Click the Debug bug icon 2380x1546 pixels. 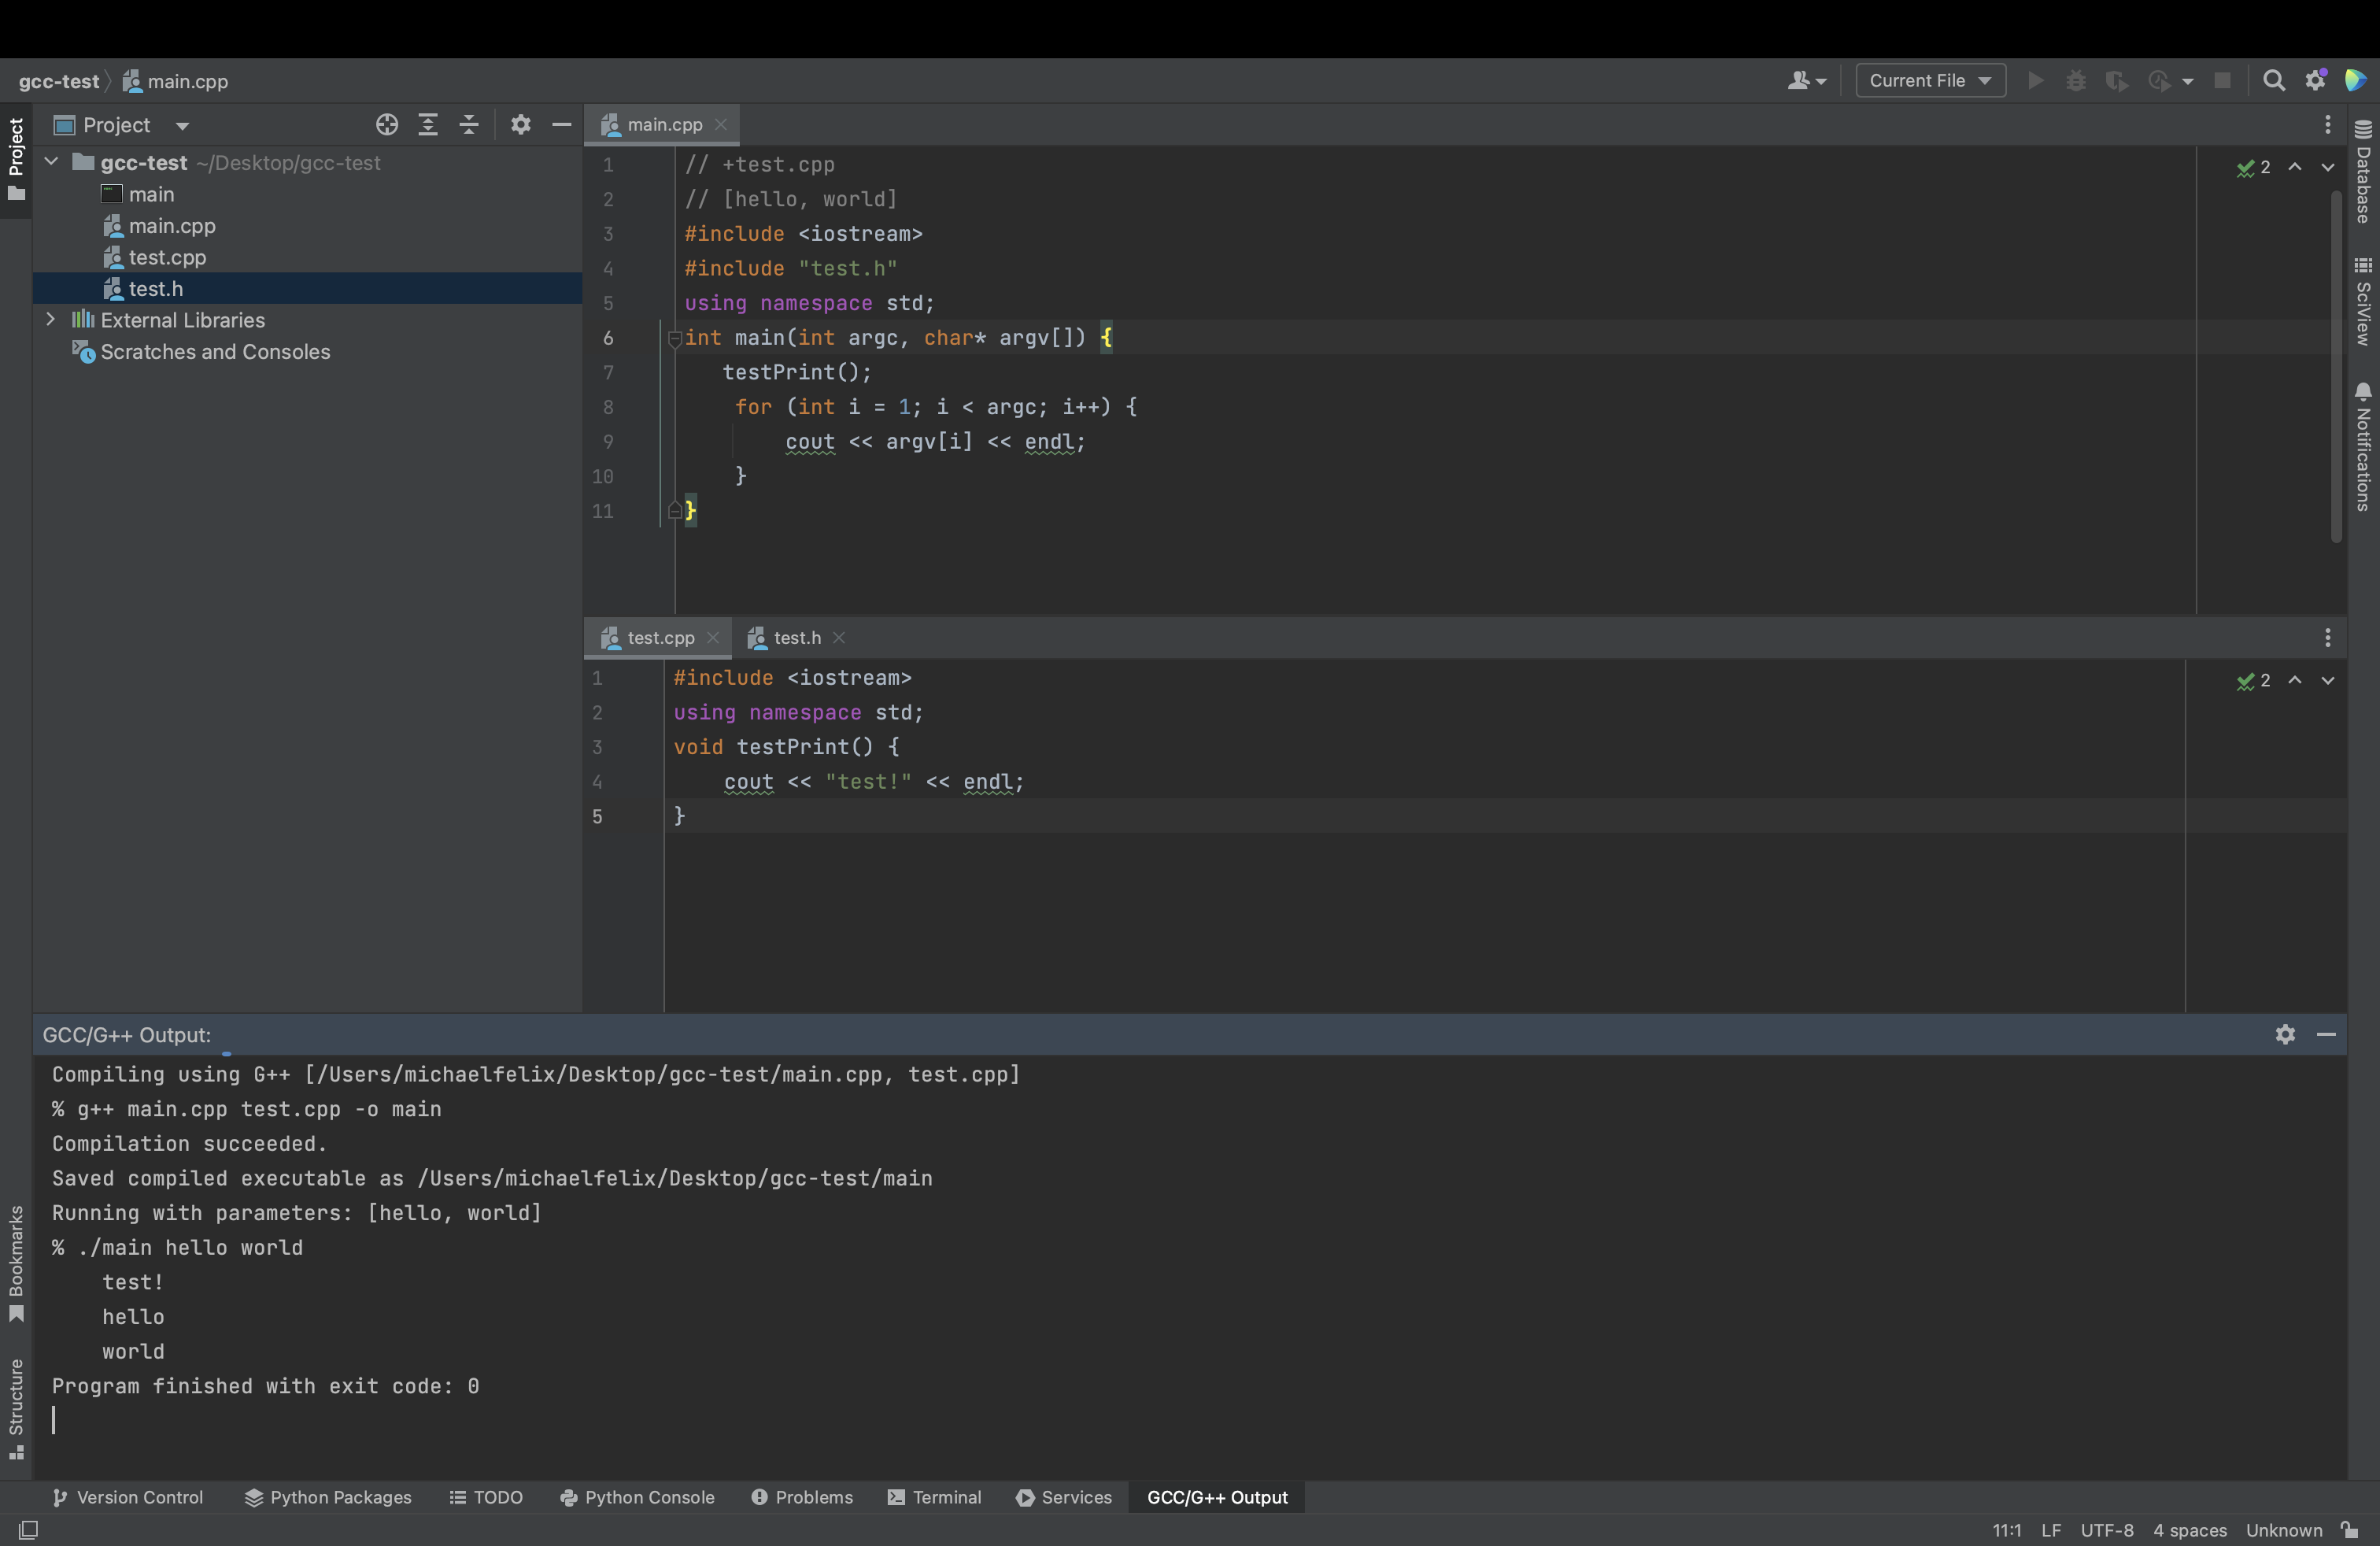(2076, 81)
